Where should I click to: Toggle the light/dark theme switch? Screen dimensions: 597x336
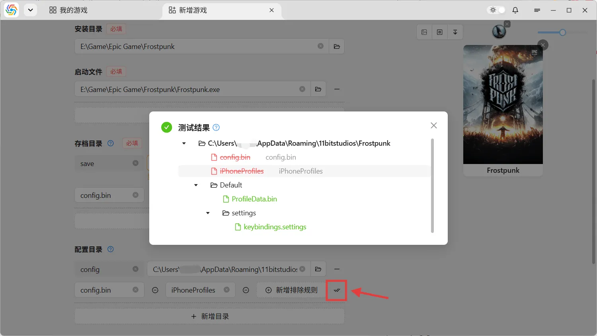pyautogui.click(x=497, y=10)
